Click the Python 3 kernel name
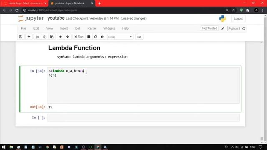The width and height of the screenshot is (267, 150). tap(234, 29)
